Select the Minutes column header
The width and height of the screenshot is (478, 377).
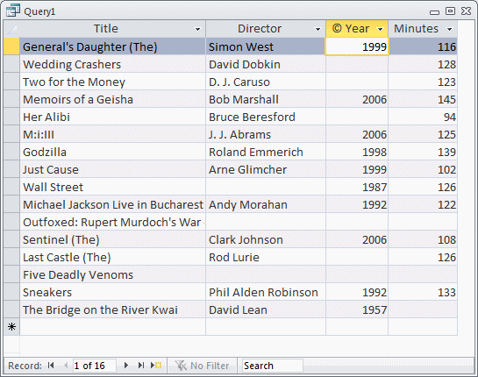(423, 29)
